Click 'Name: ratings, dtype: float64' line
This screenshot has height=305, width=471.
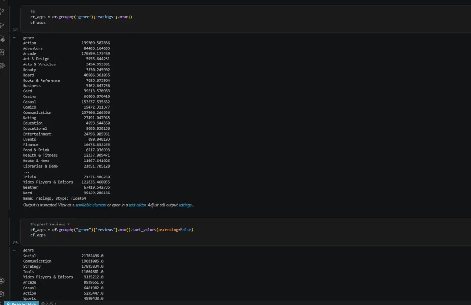point(54,198)
